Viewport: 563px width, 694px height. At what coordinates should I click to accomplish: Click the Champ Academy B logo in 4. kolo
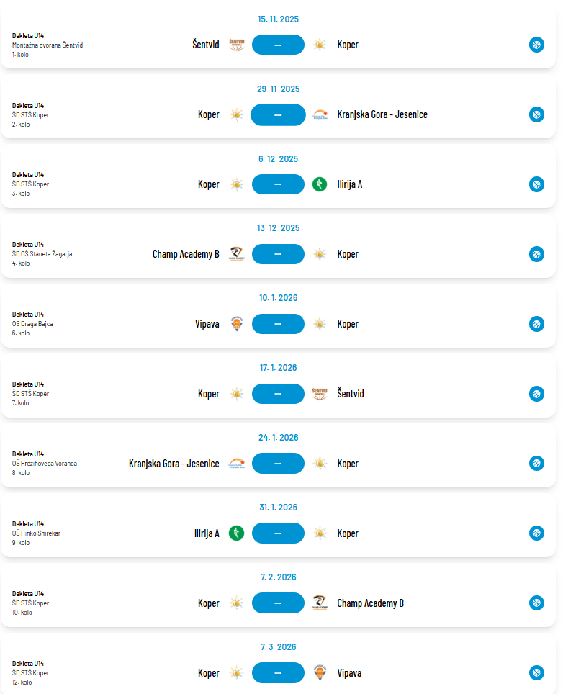(236, 254)
